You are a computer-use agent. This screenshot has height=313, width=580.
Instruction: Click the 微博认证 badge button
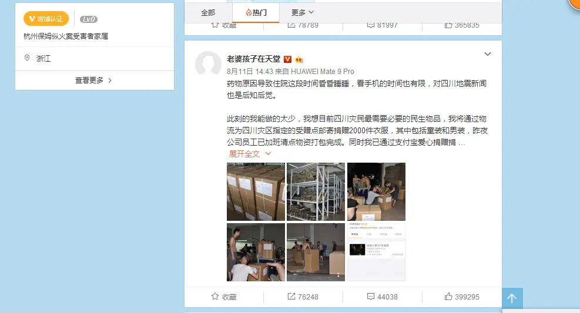coord(46,19)
